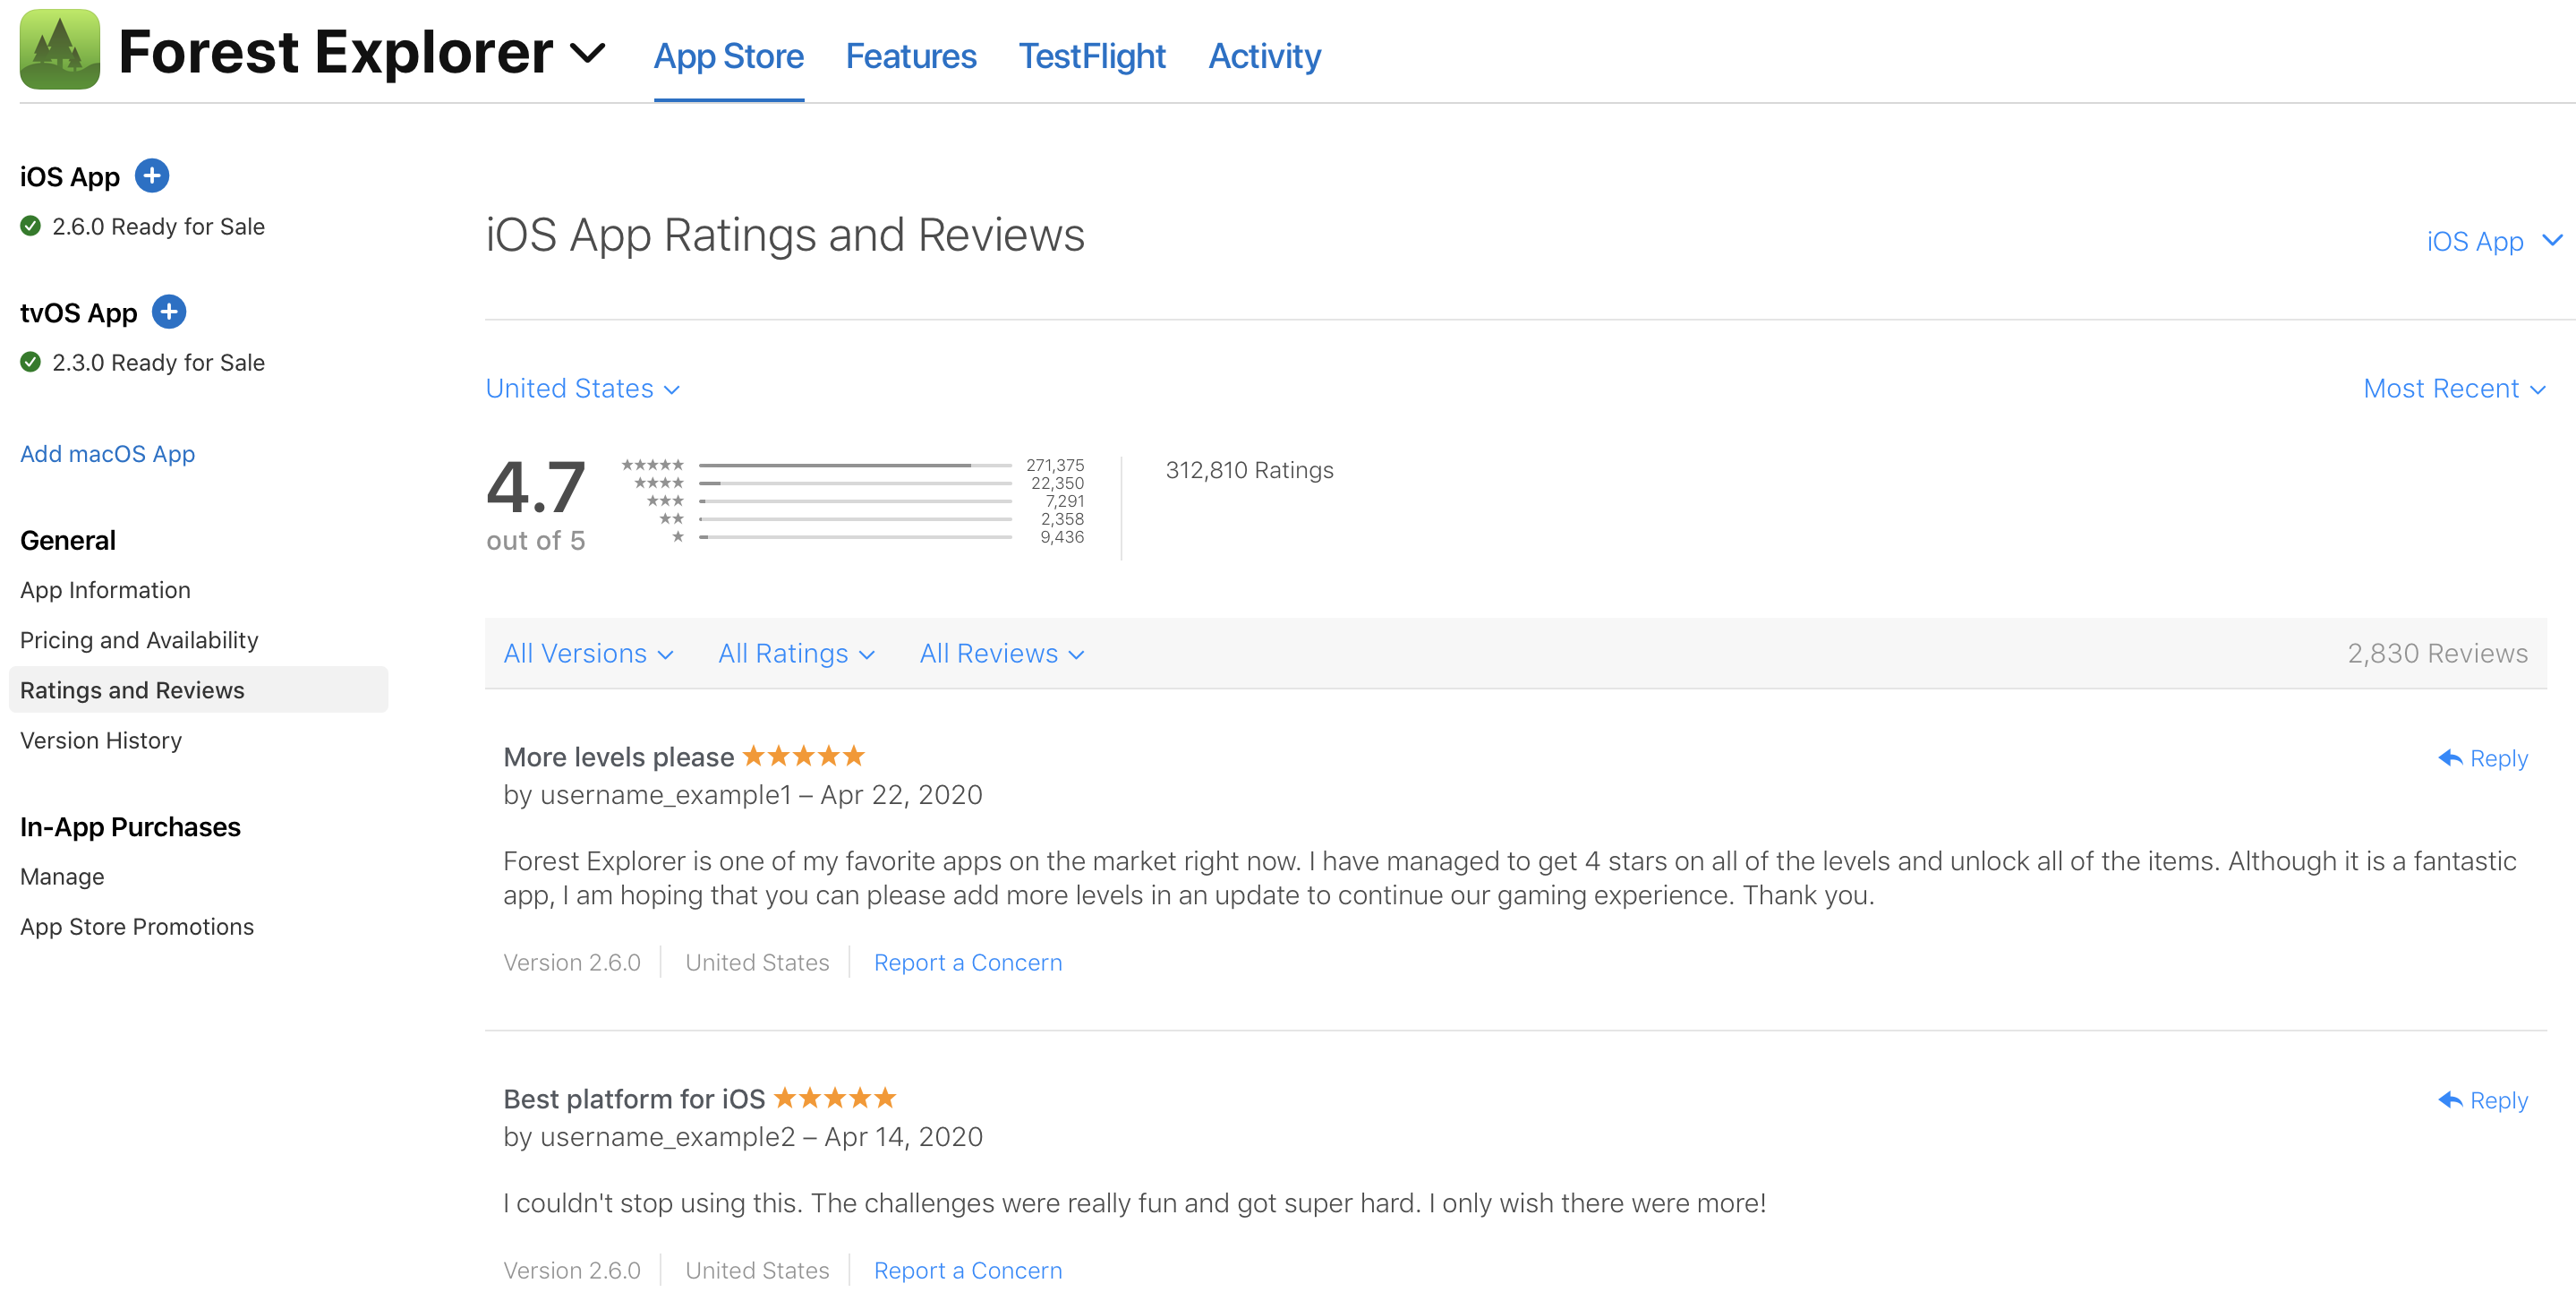Open Version History in the sidebar

tap(101, 740)
